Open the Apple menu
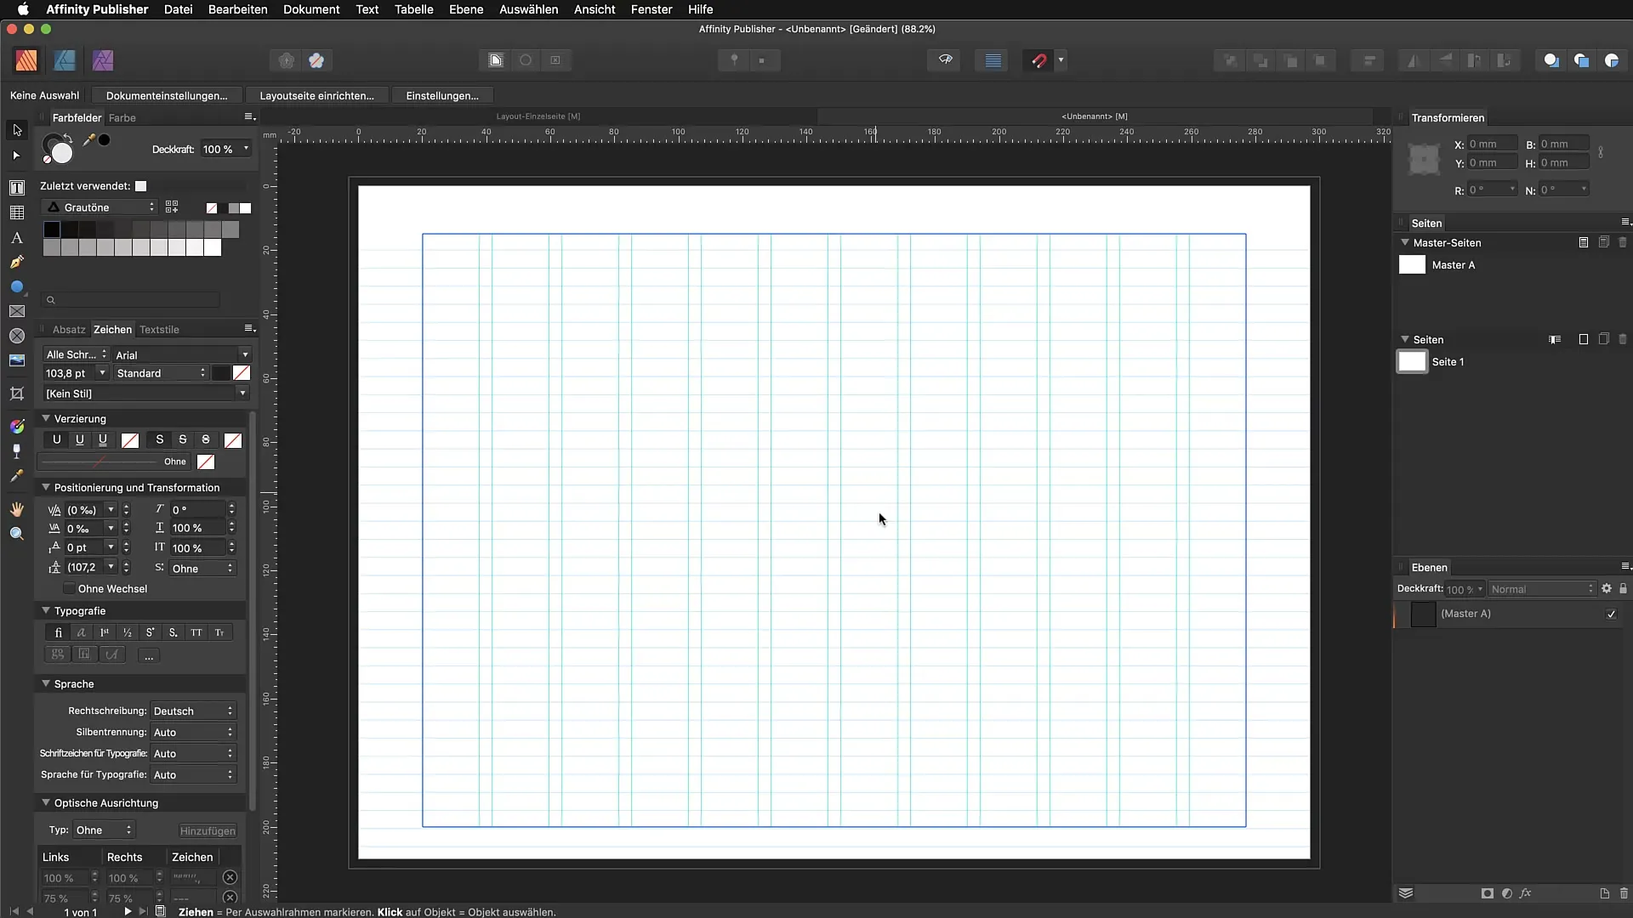1633x918 pixels. coord(23,9)
